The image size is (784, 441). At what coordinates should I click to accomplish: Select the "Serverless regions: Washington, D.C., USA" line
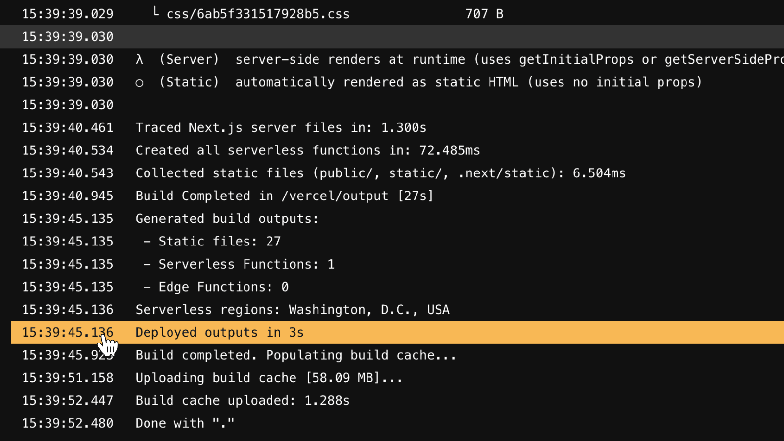(x=293, y=310)
